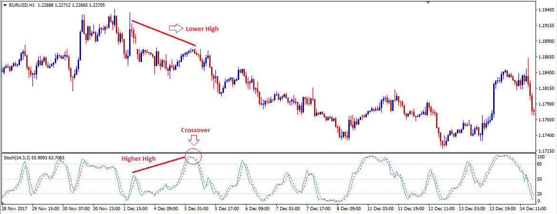The width and height of the screenshot is (557, 214).
Task: Click the 14 Dec 11:00 time label
Action: point(533,209)
